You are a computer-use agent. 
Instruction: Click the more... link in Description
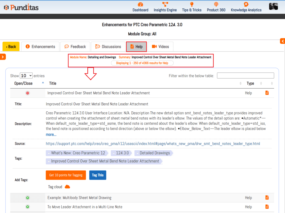(51, 135)
